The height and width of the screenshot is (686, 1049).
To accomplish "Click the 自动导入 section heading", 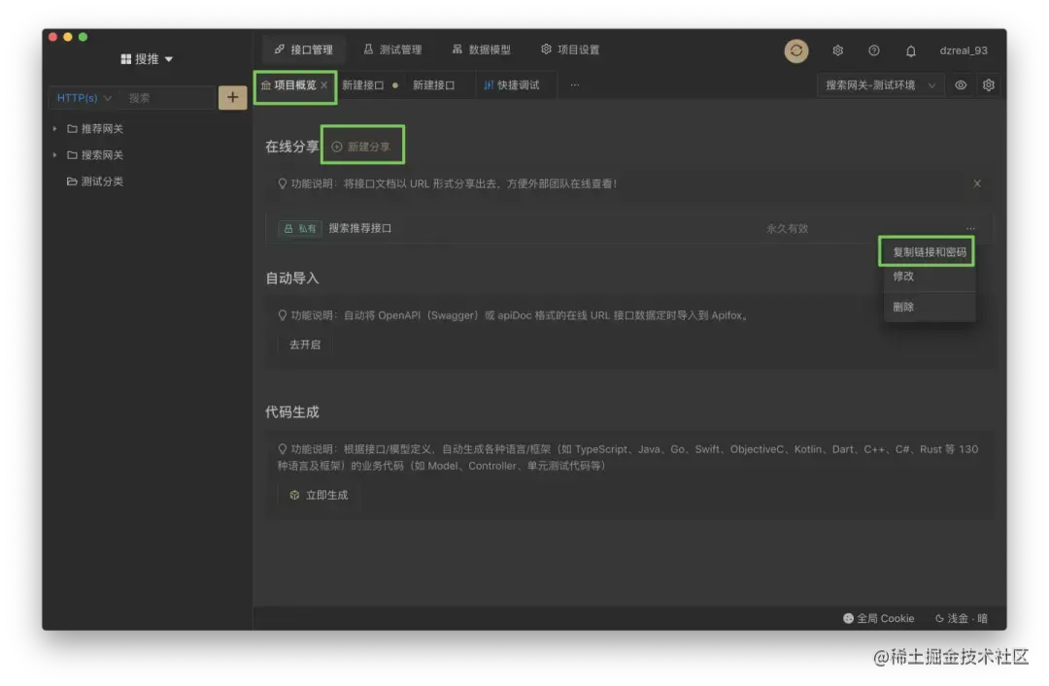I will point(291,278).
